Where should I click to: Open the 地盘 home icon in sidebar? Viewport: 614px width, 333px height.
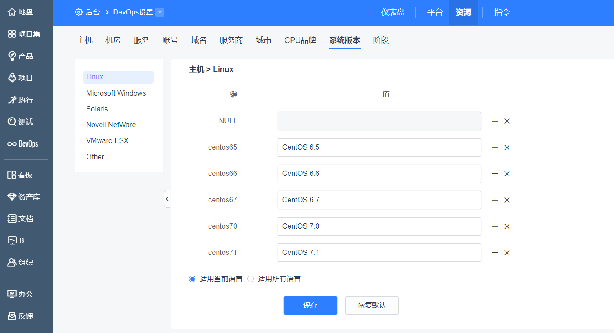12,12
